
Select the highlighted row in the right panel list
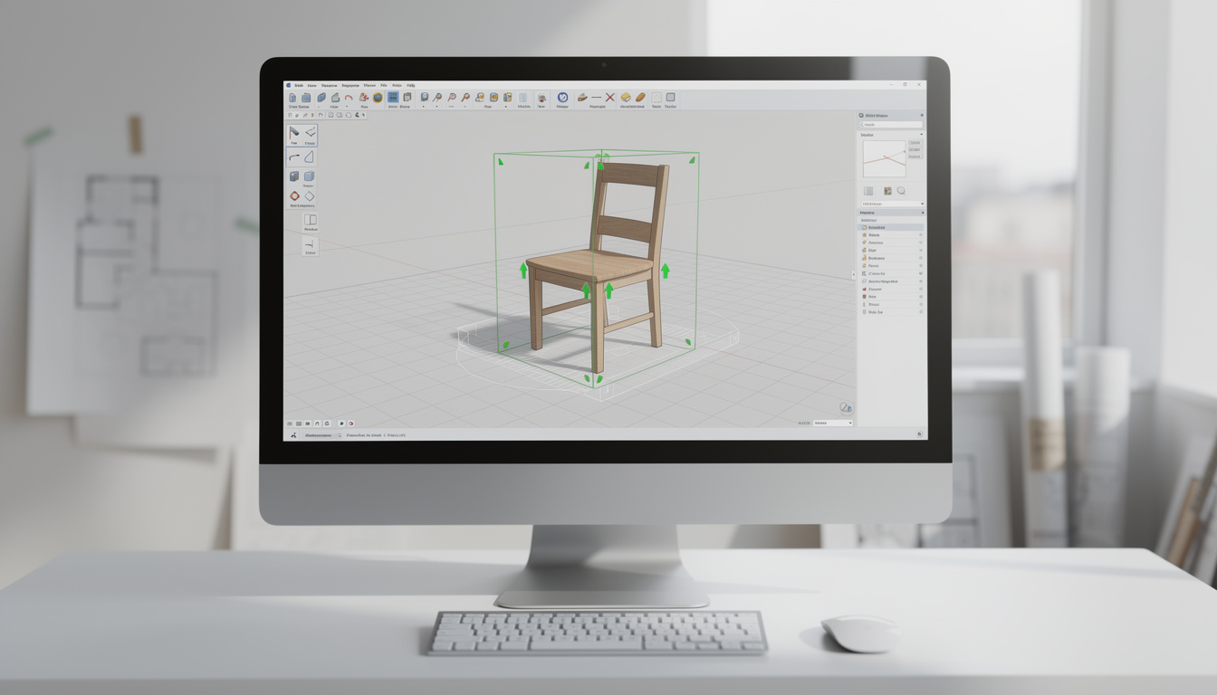pyautogui.click(x=890, y=227)
